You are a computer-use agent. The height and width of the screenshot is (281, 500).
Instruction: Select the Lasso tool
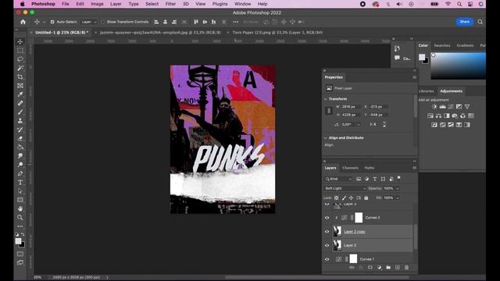(x=20, y=59)
